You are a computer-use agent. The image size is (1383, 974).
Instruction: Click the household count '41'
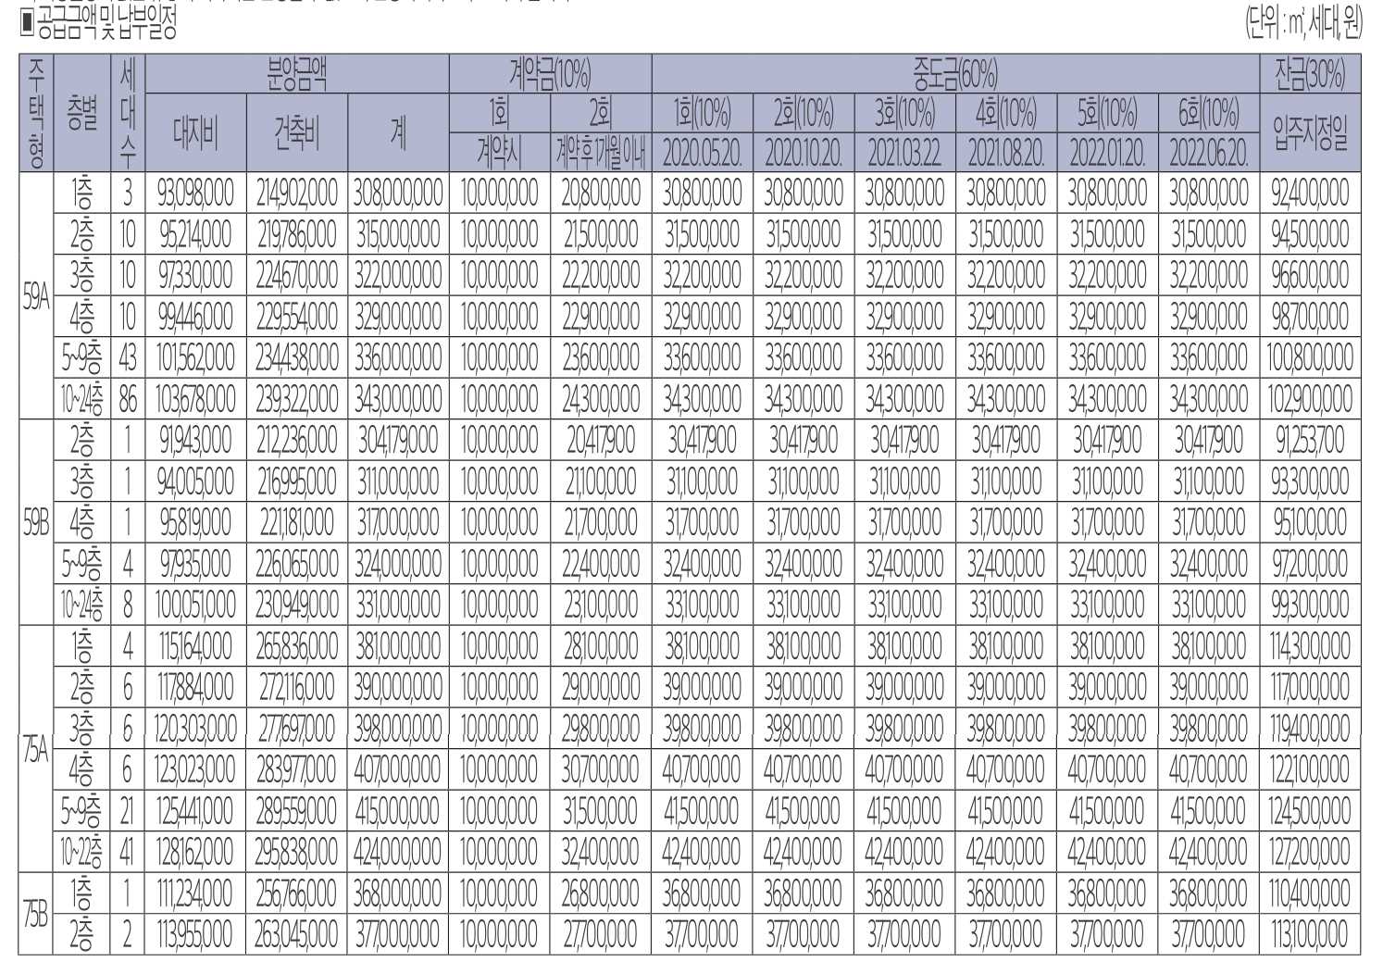click(x=128, y=851)
